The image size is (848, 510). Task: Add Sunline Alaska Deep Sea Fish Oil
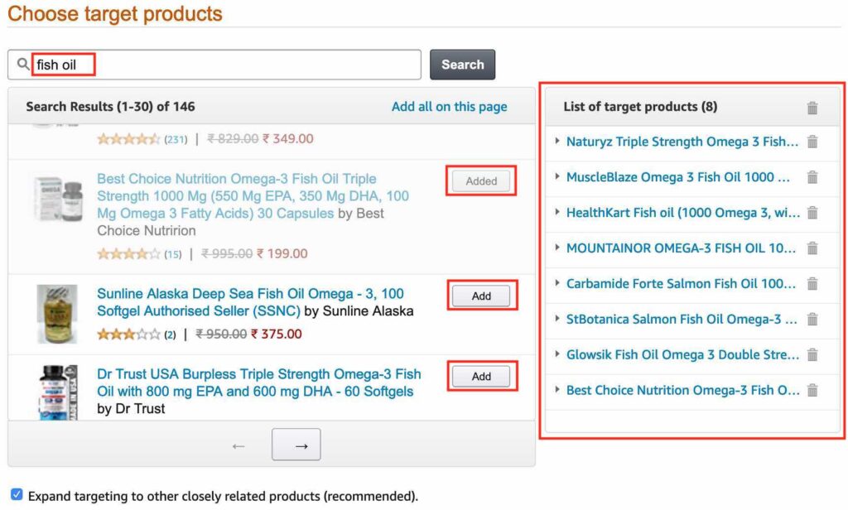point(481,295)
